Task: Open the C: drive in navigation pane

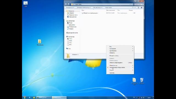Action: pyautogui.click(x=70, y=39)
